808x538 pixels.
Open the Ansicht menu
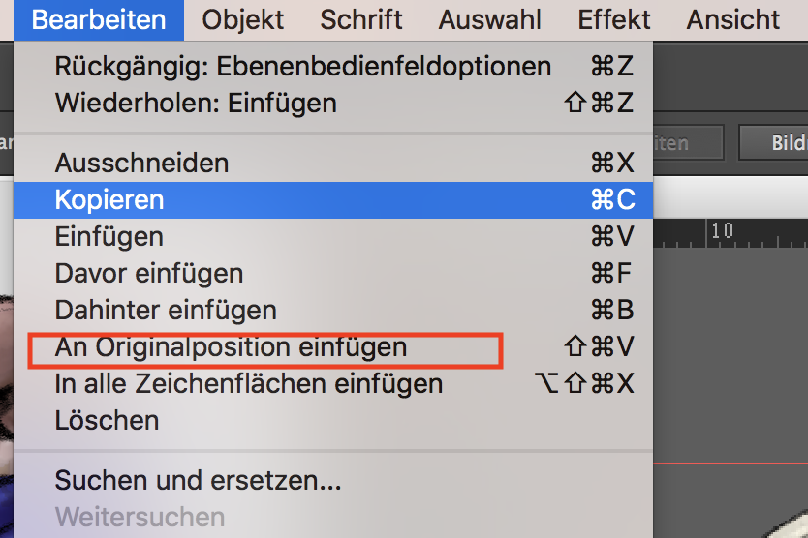732,20
